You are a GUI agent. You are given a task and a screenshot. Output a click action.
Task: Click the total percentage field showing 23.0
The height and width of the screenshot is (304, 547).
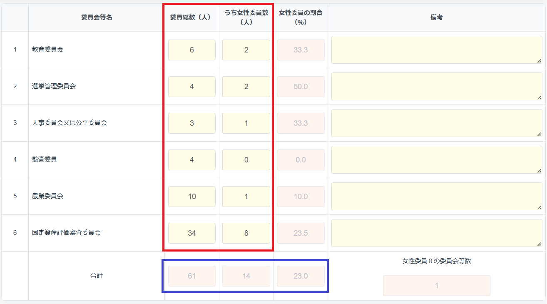pos(301,276)
